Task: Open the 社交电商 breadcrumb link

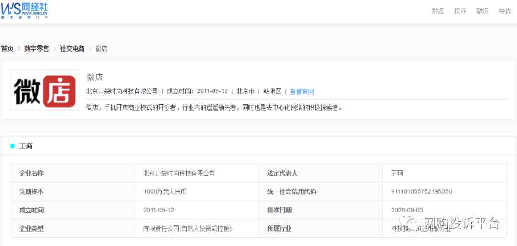Action: click(72, 49)
